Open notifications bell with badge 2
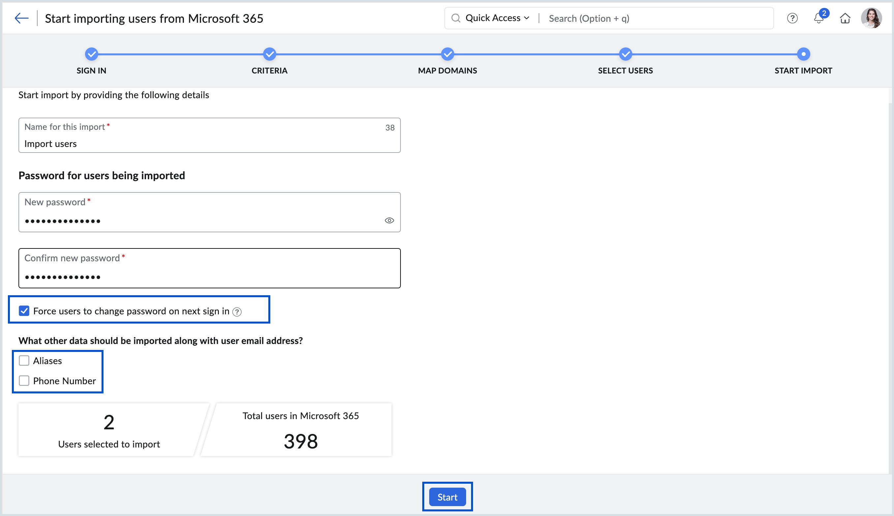 tap(819, 18)
